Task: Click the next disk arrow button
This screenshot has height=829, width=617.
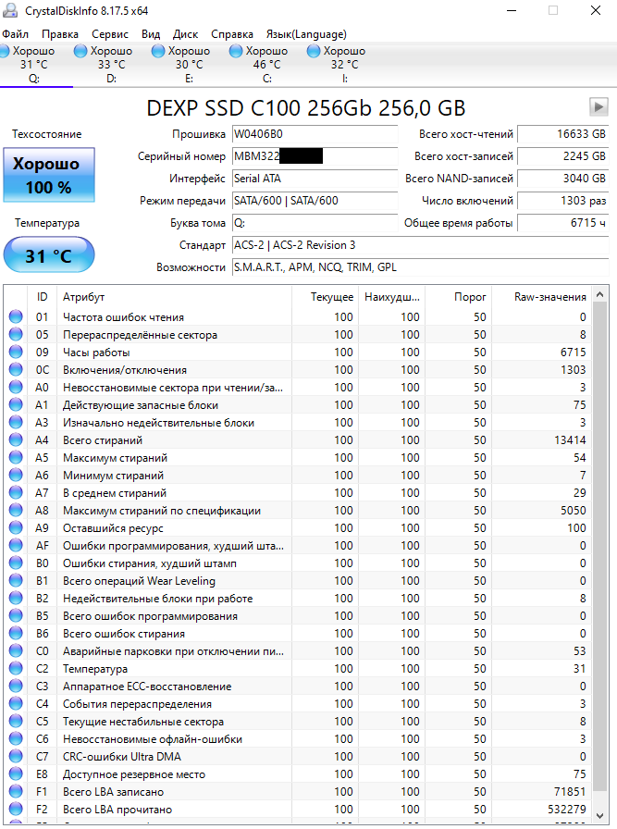Action: (598, 106)
